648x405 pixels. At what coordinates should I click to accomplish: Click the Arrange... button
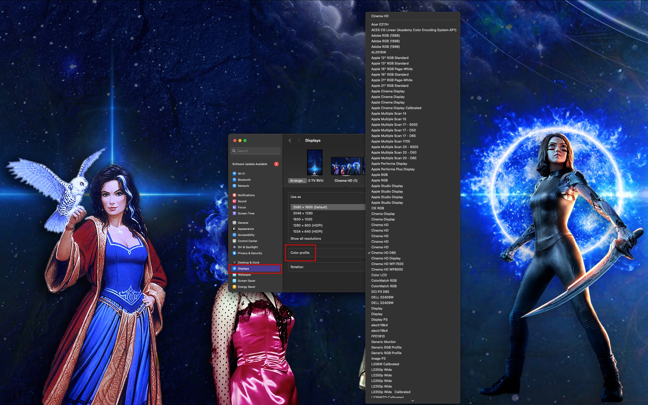coord(297,181)
